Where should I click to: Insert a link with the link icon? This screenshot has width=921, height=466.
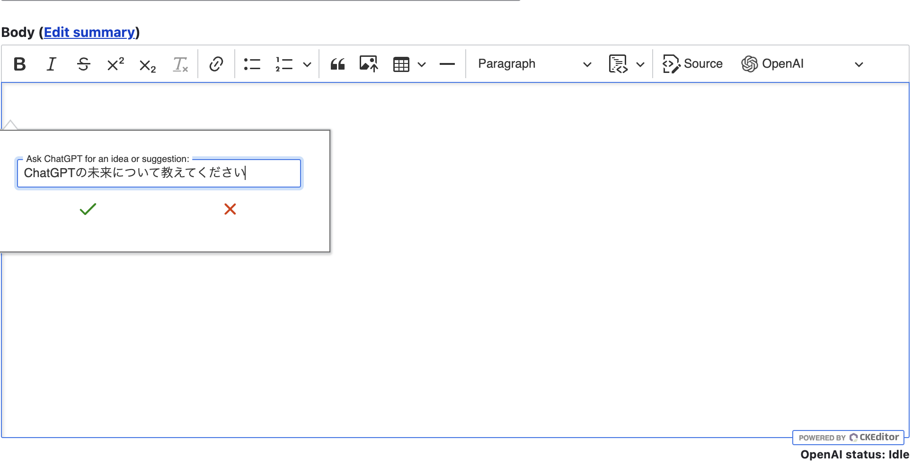point(216,64)
